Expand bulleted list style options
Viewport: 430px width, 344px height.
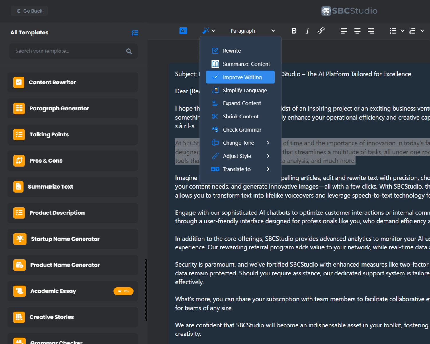coord(402,31)
